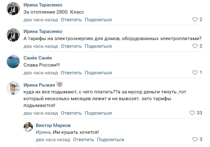Share Виктор Марков's reply
Viewport: 210px width, 147px height.
click(111, 140)
